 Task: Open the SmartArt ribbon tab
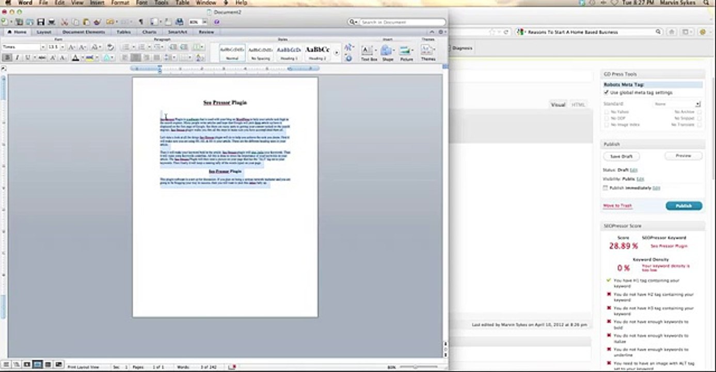click(x=177, y=32)
